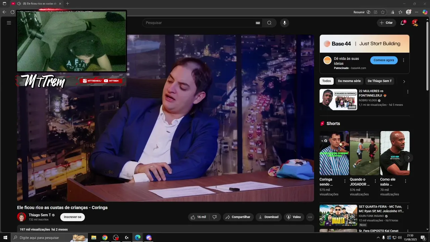
Task: Open Windows Start menu
Action: coord(5,238)
